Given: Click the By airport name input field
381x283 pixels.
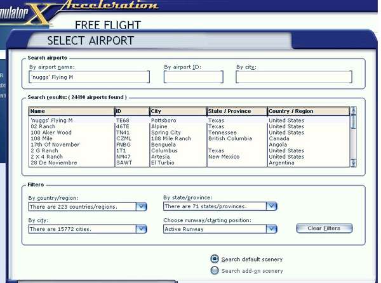Looking at the screenshot, I should [x=89, y=77].
